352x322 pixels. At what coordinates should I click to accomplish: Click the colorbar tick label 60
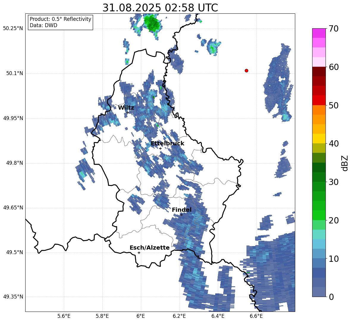coord(334,67)
